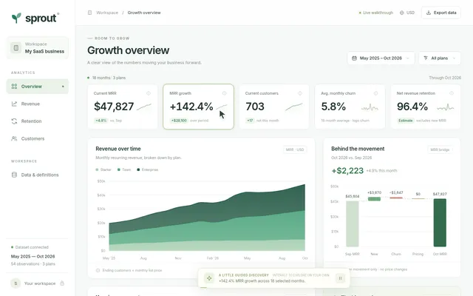Click the +$28,100 badge on MRR growth
This screenshot has width=473, height=296.
click(179, 121)
